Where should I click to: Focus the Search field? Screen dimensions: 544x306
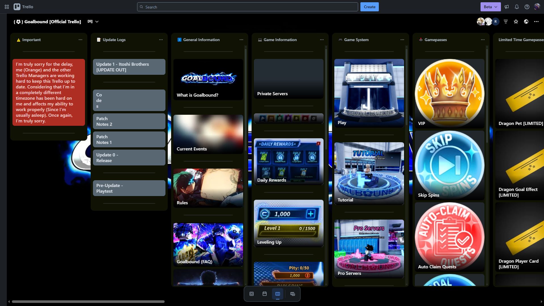pyautogui.click(x=248, y=7)
